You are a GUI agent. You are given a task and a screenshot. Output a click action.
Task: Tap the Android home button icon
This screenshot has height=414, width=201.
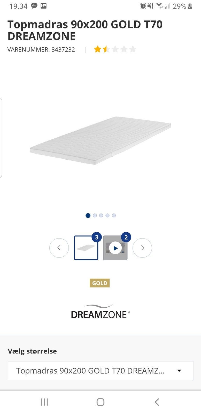point(100,402)
